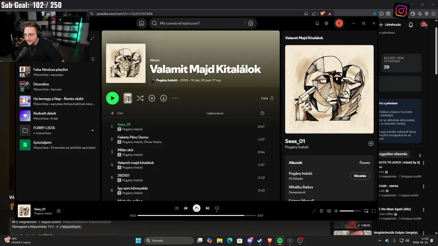Open browser hamburger menu
The height and width of the screenshot is (246, 438).
(x=433, y=14)
